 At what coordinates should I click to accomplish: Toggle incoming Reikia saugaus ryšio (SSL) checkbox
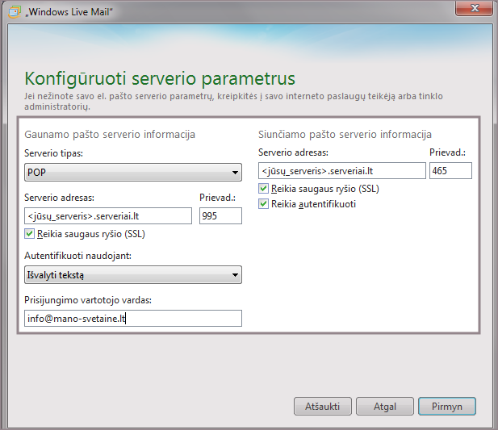point(31,234)
